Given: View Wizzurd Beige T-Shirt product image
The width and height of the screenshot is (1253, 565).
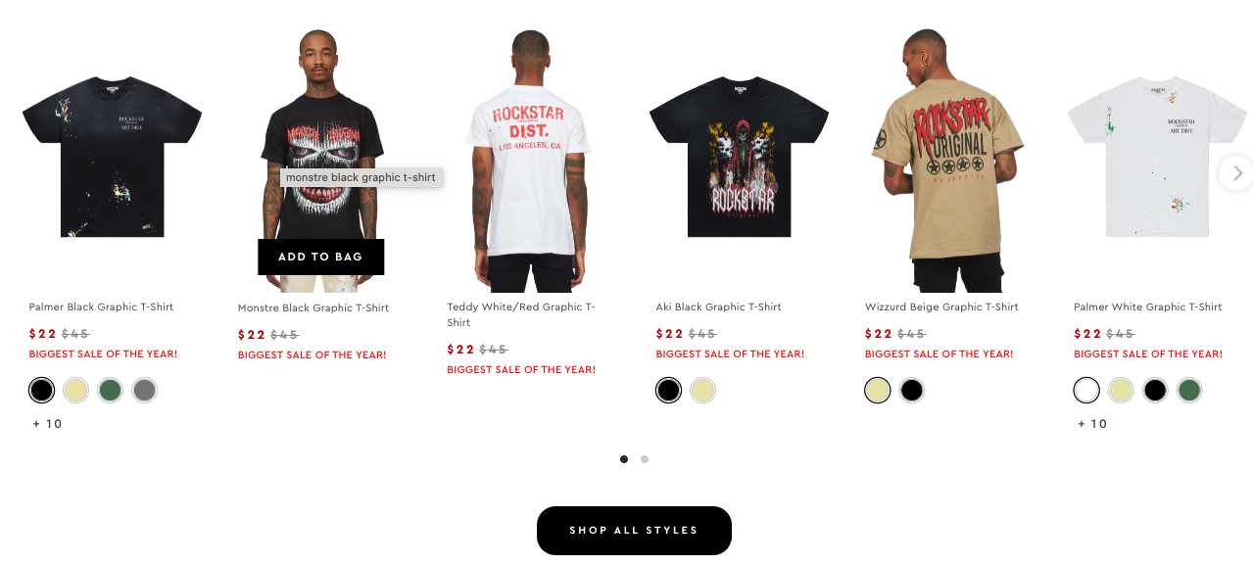Looking at the screenshot, I should click(947, 161).
